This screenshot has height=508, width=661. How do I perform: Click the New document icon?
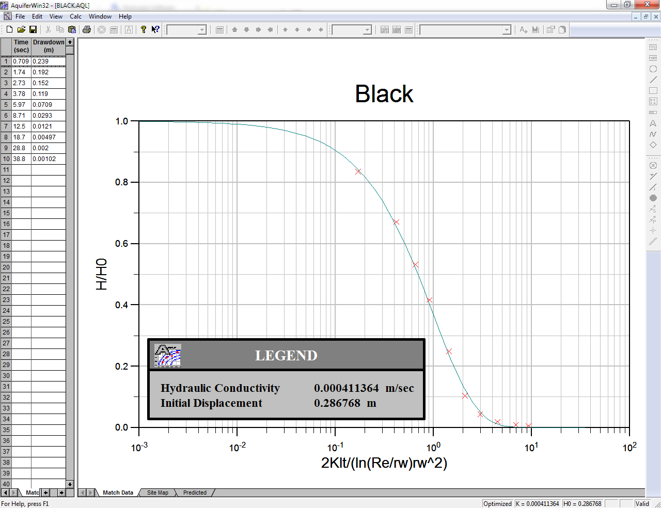point(9,30)
